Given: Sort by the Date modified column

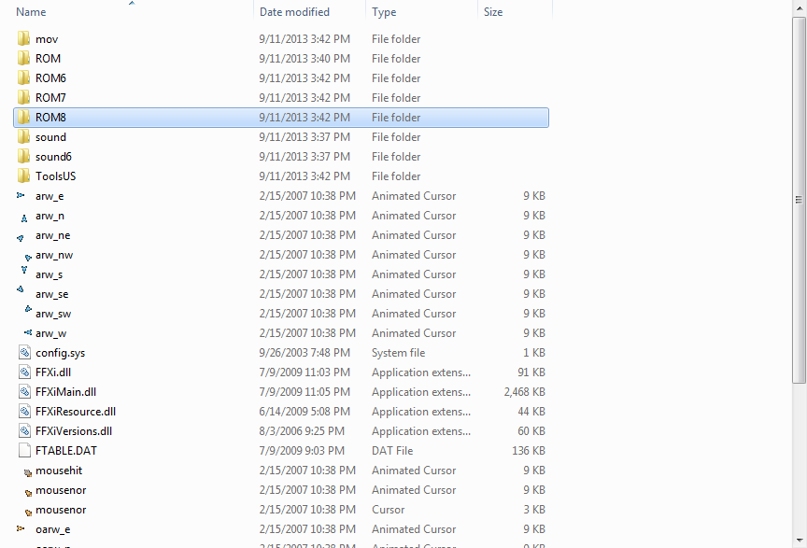Looking at the screenshot, I should click(294, 12).
